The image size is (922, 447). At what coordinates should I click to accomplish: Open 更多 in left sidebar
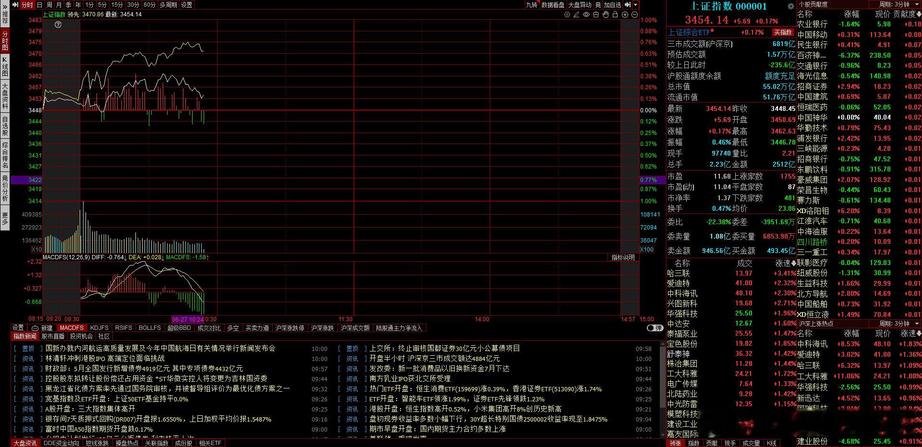pyautogui.click(x=5, y=218)
